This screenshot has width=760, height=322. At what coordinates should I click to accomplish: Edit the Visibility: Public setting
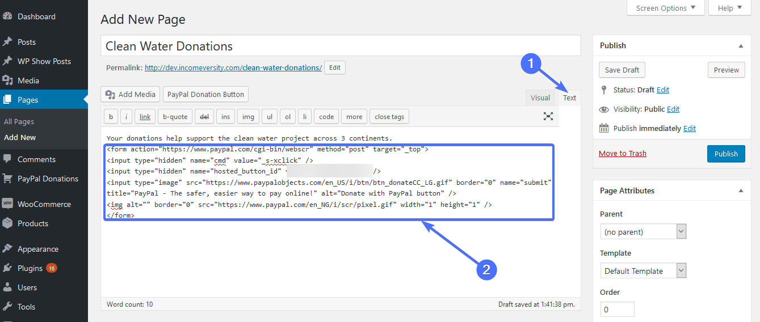tap(673, 109)
